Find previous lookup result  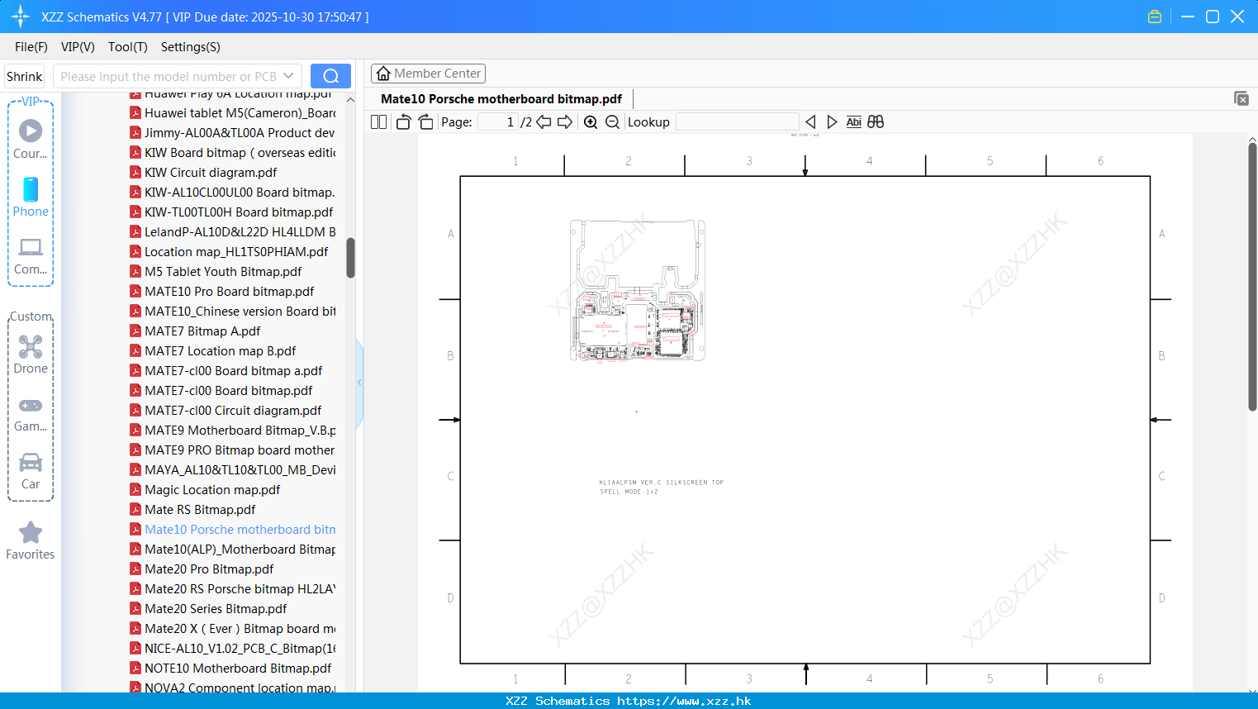(x=810, y=122)
